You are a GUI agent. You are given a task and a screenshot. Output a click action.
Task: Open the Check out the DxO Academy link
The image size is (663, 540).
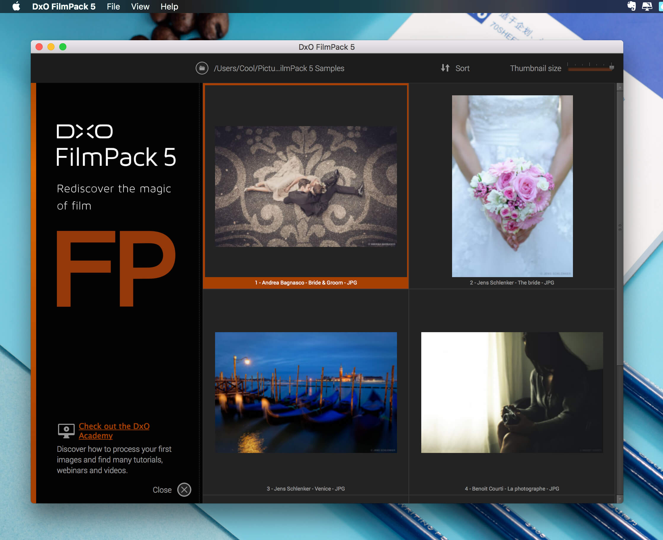tap(114, 430)
